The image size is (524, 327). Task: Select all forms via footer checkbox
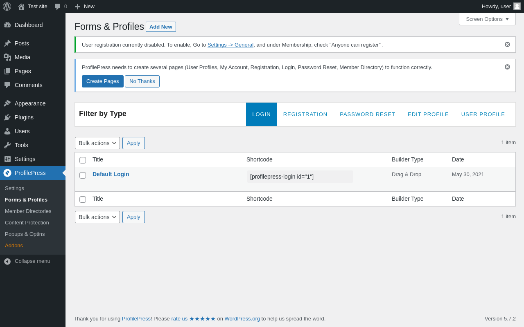(x=83, y=199)
